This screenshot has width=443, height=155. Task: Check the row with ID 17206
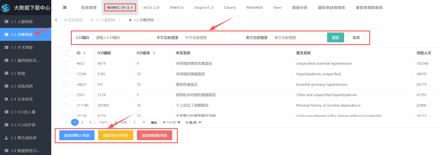(66, 74)
